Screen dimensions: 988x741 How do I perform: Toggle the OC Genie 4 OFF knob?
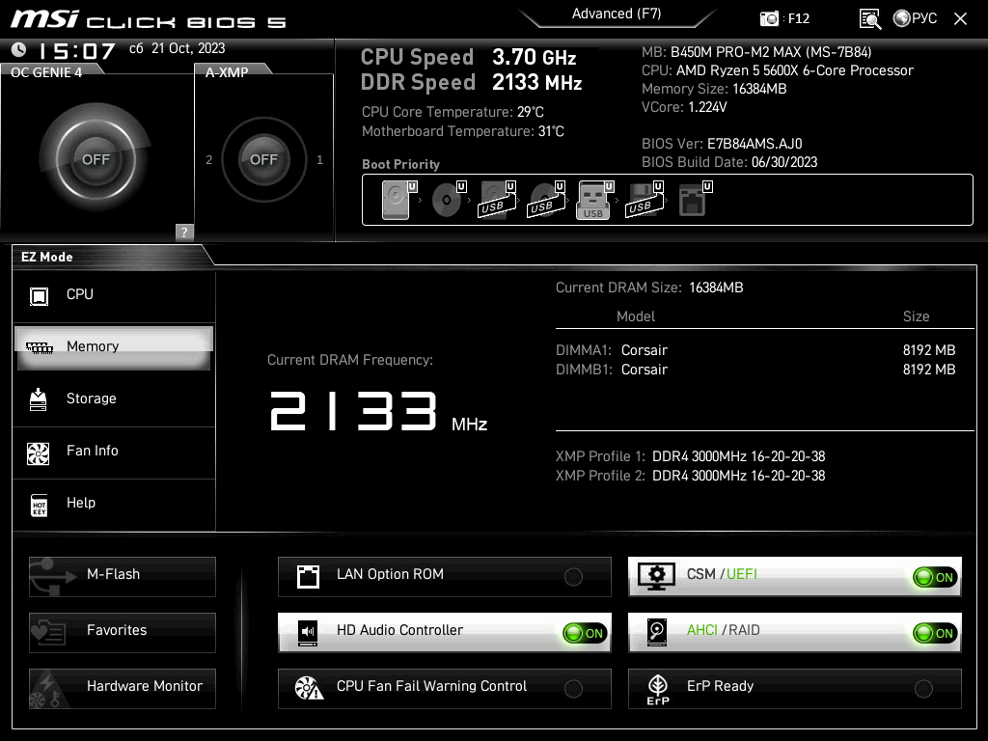click(96, 159)
